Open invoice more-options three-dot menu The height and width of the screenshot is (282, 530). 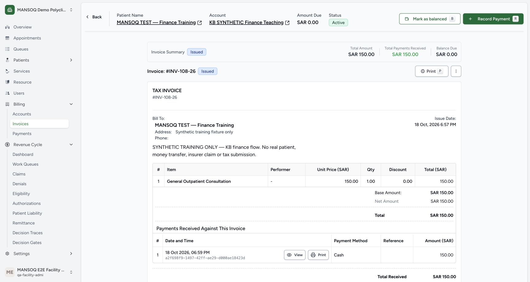(x=456, y=71)
